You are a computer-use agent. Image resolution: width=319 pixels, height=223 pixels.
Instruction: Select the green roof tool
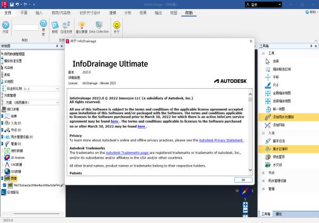coord(268,157)
